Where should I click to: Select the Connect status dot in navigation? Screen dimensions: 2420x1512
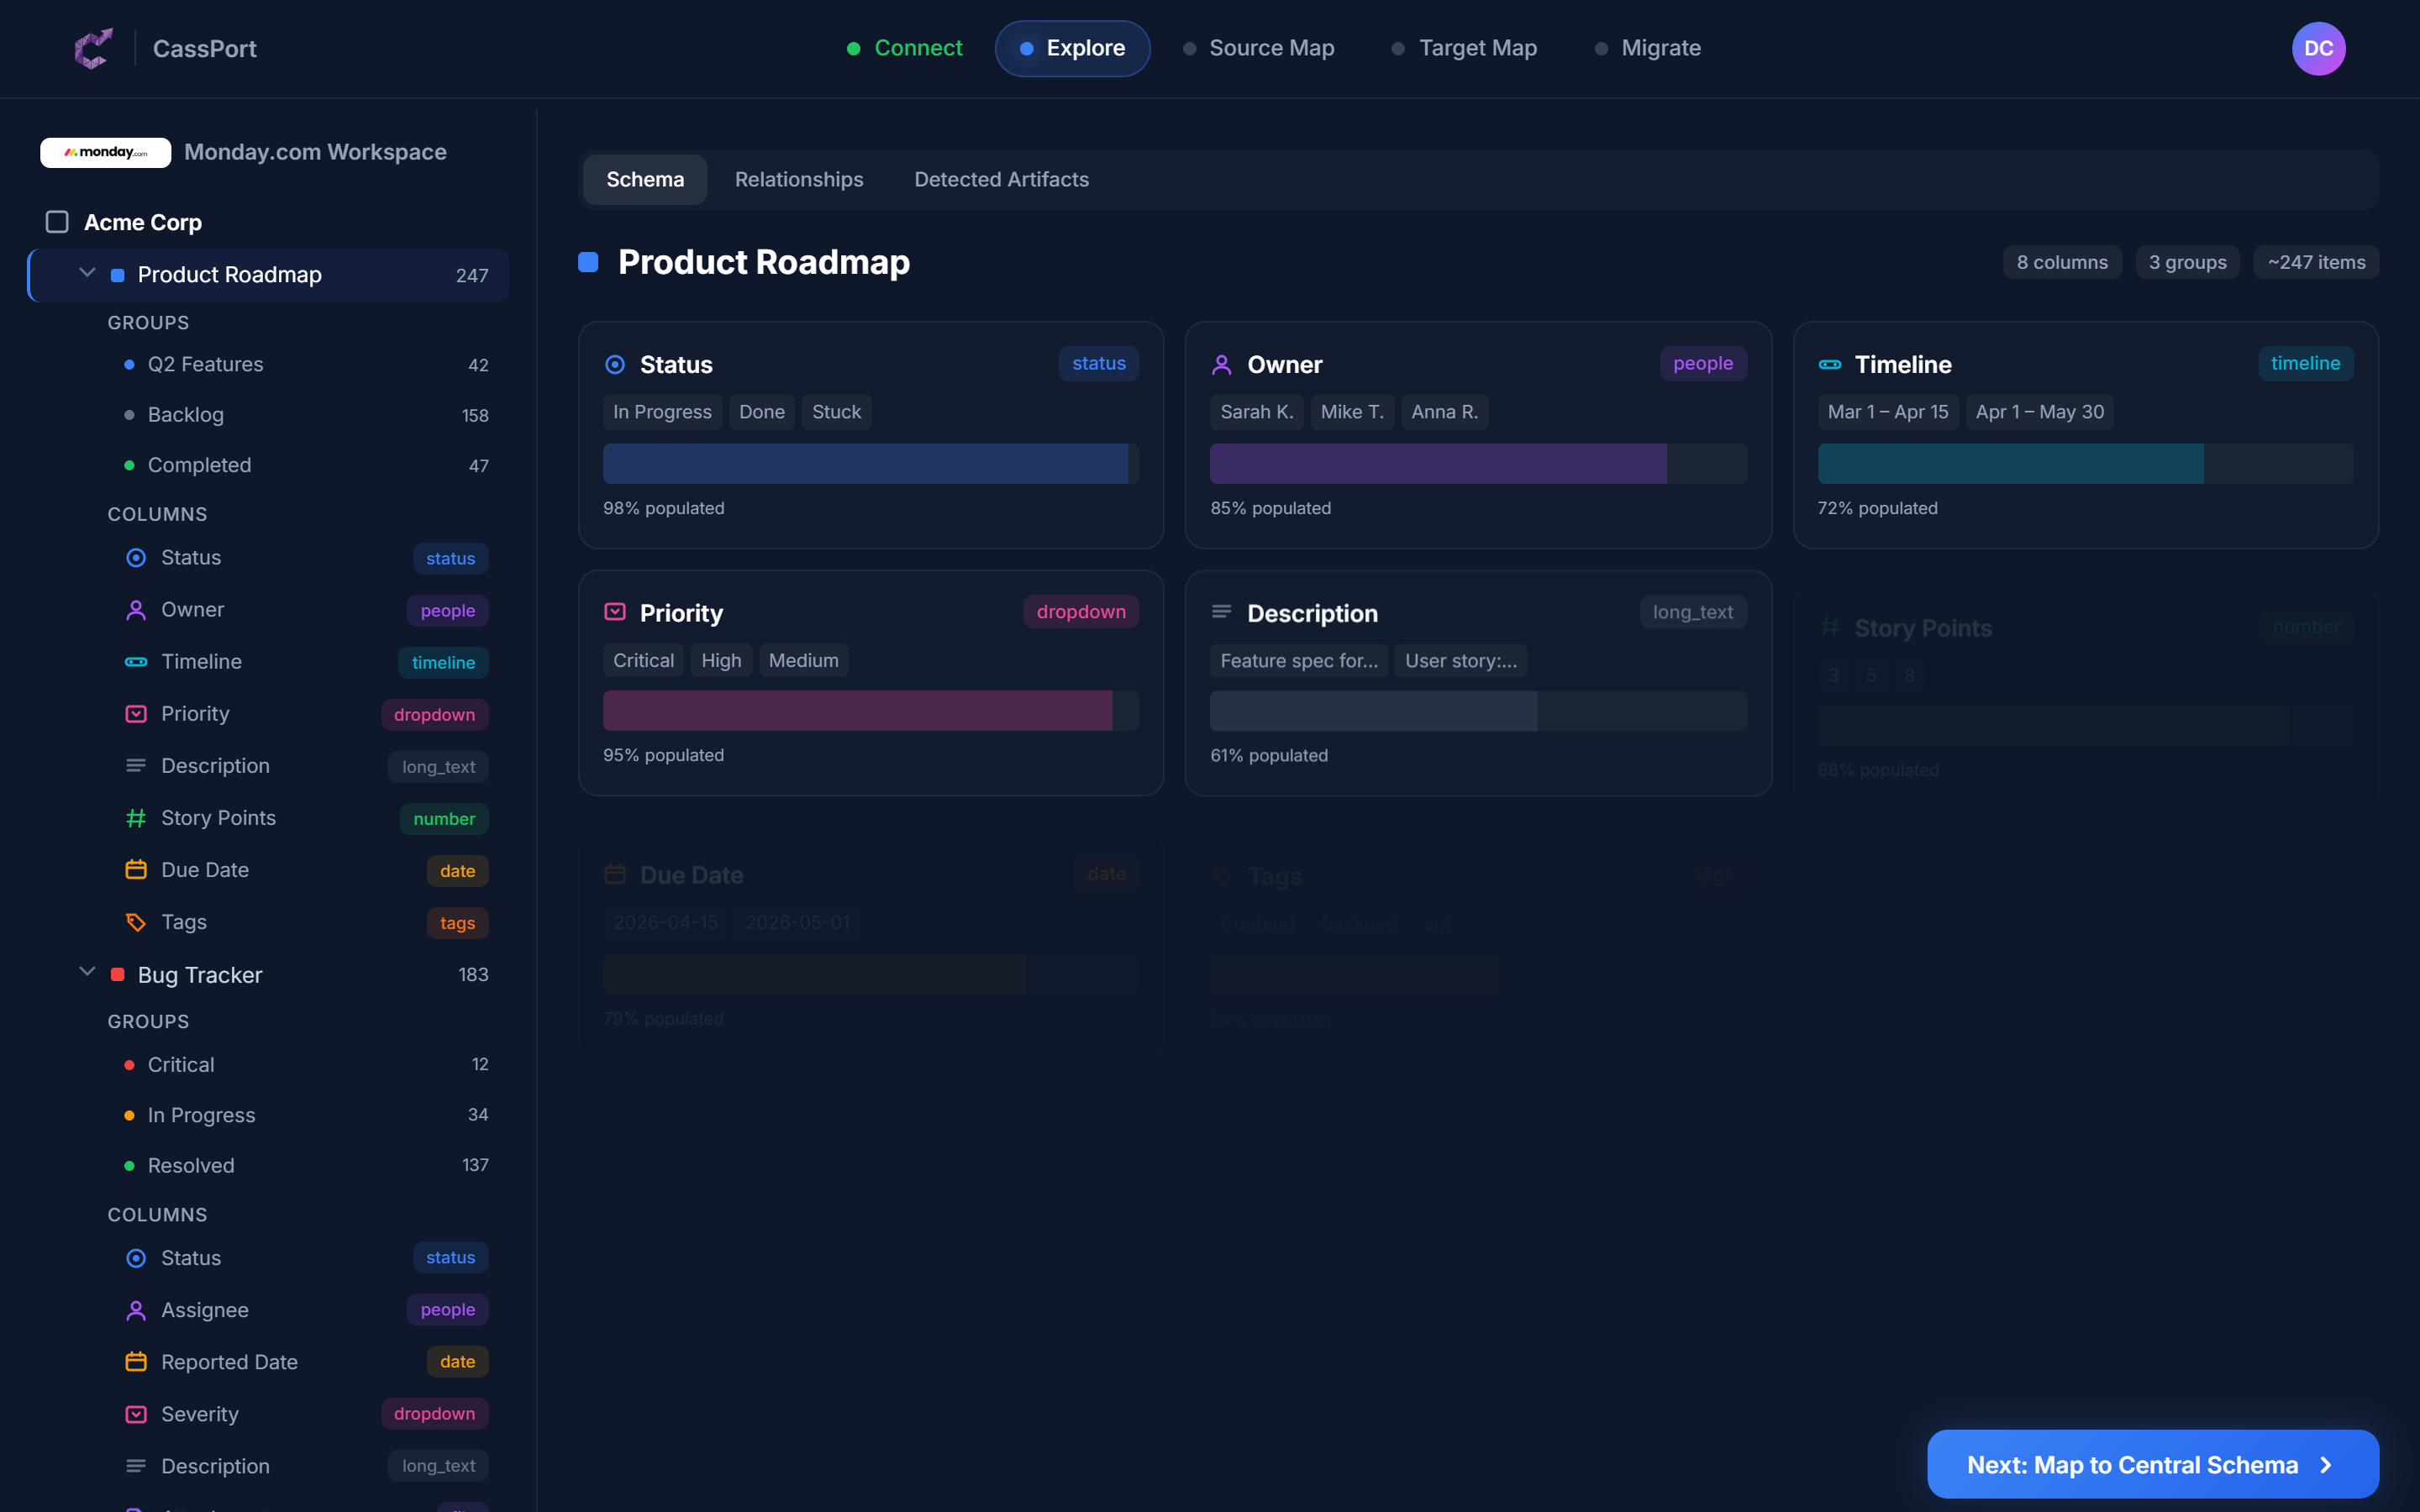click(x=855, y=47)
